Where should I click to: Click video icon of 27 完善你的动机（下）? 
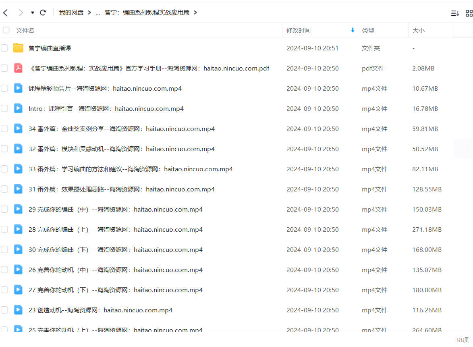[18, 290]
